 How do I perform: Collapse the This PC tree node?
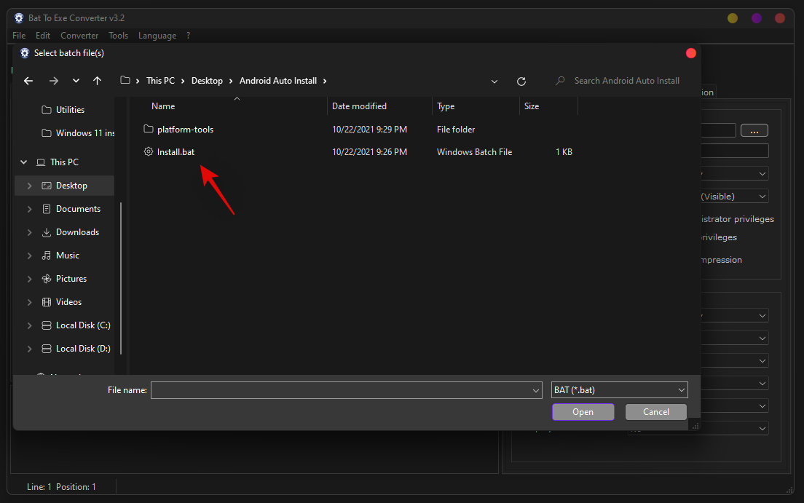24,162
